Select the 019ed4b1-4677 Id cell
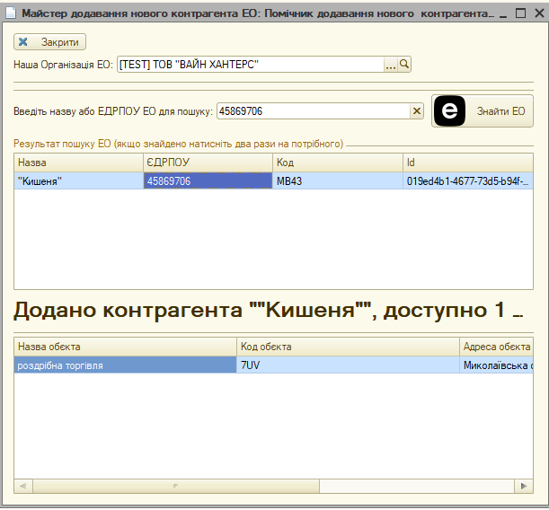549x510 pixels. tap(468, 181)
